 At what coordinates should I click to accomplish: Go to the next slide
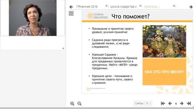pos(182,104)
